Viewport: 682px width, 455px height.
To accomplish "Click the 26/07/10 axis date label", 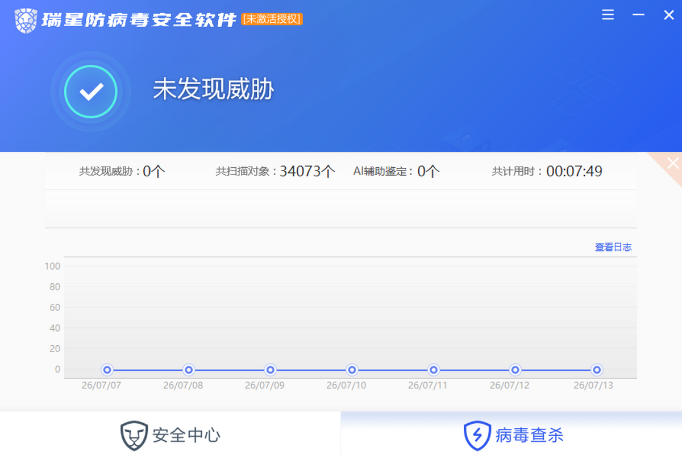I will 346,386.
